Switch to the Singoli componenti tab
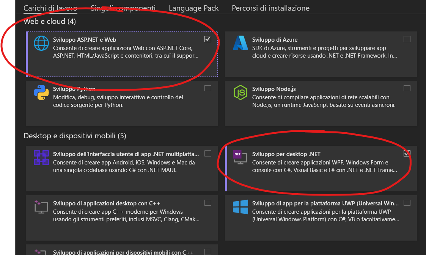The height and width of the screenshot is (255, 426). pyautogui.click(x=123, y=8)
